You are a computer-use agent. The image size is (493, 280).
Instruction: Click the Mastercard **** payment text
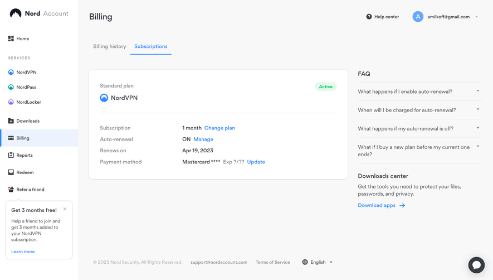click(x=201, y=162)
